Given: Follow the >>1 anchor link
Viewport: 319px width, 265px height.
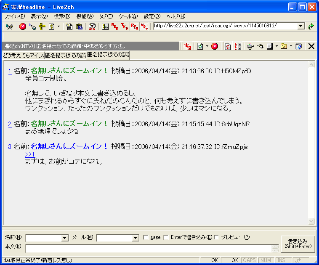Looking at the screenshot, I should pyautogui.click(x=30, y=154).
